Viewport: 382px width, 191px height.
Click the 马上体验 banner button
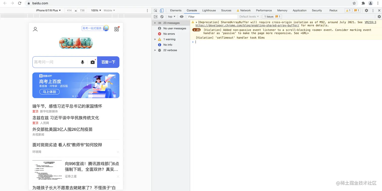point(50,92)
